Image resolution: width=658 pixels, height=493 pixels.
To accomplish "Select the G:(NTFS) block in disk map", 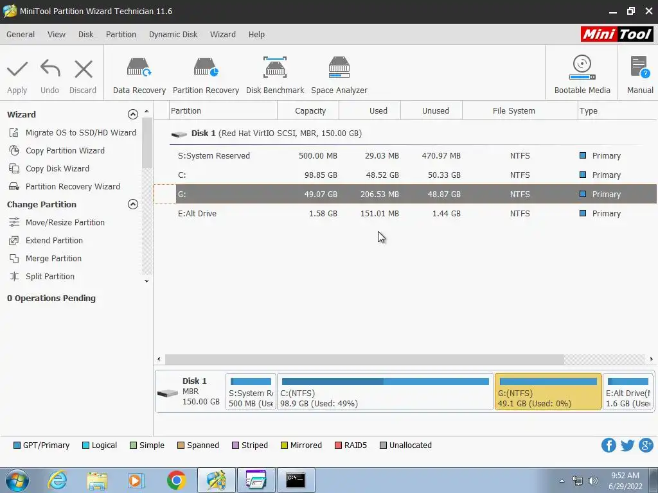I will [x=548, y=392].
